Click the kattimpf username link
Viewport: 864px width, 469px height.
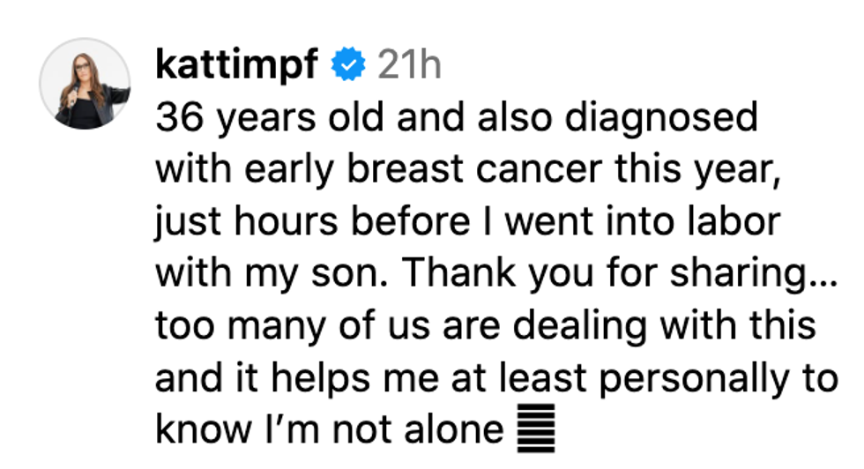click(x=235, y=65)
